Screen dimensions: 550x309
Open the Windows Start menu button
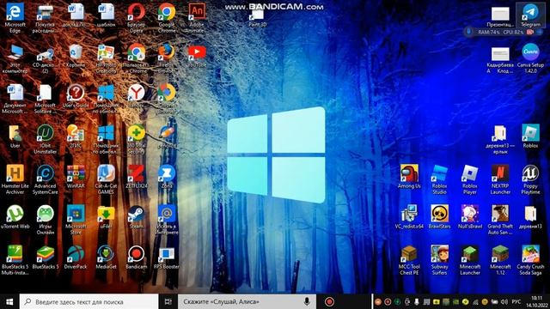point(9,301)
